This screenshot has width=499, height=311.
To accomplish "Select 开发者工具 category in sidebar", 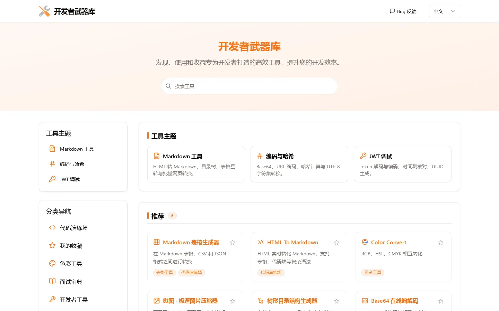I will tap(83, 299).
